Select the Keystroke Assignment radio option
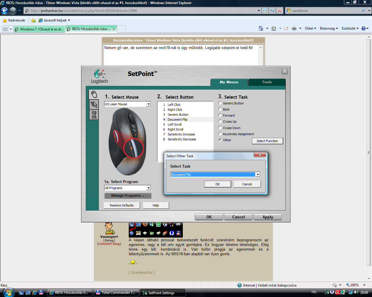Image resolution: width=372 pixels, height=297 pixels. point(220,134)
